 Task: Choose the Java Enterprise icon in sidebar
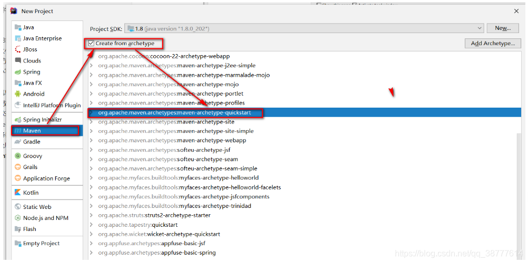[x=18, y=38]
